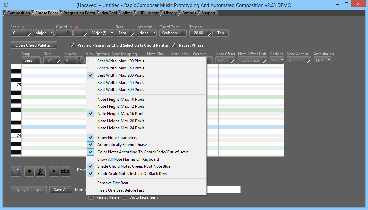Start recording with the record button
Screen dimensions: 368x210
tap(29, 171)
